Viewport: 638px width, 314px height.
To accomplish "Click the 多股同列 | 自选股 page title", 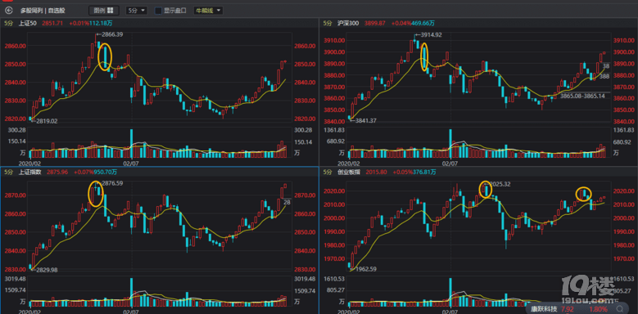I will click(43, 11).
